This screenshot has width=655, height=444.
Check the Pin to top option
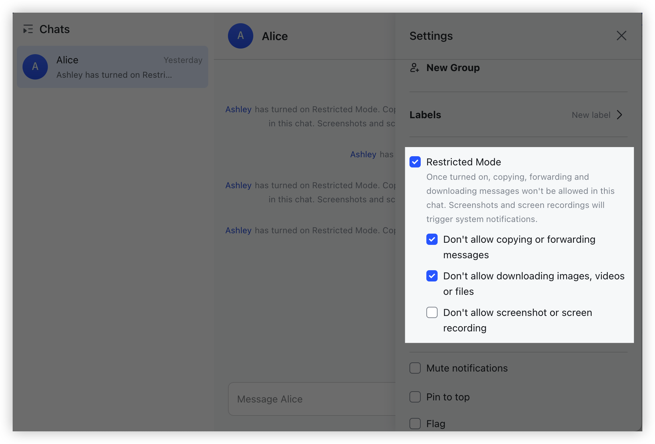tap(415, 397)
